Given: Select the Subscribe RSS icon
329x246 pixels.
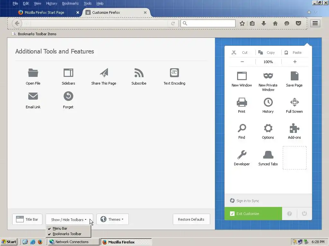Looking at the screenshot, I should click(139, 73).
